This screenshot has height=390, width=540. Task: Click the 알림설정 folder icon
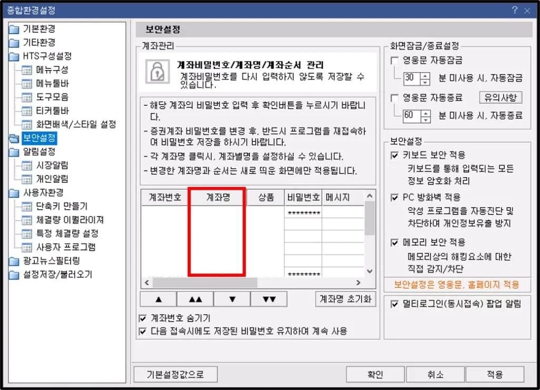[14, 152]
